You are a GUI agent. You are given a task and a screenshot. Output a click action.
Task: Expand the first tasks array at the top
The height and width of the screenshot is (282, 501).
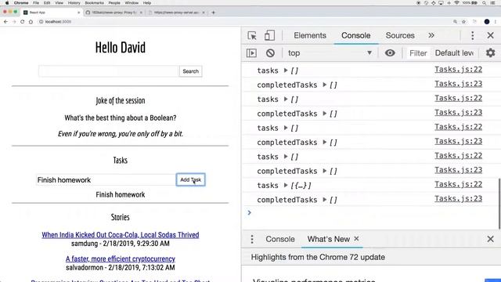click(x=286, y=70)
